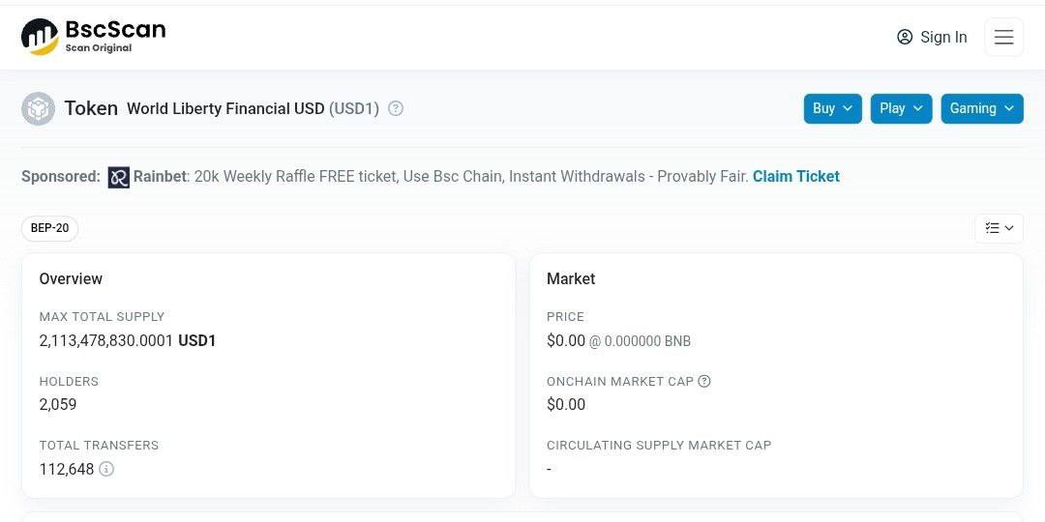Open the hamburger menu
The image size is (1045, 522).
[x=1003, y=37]
